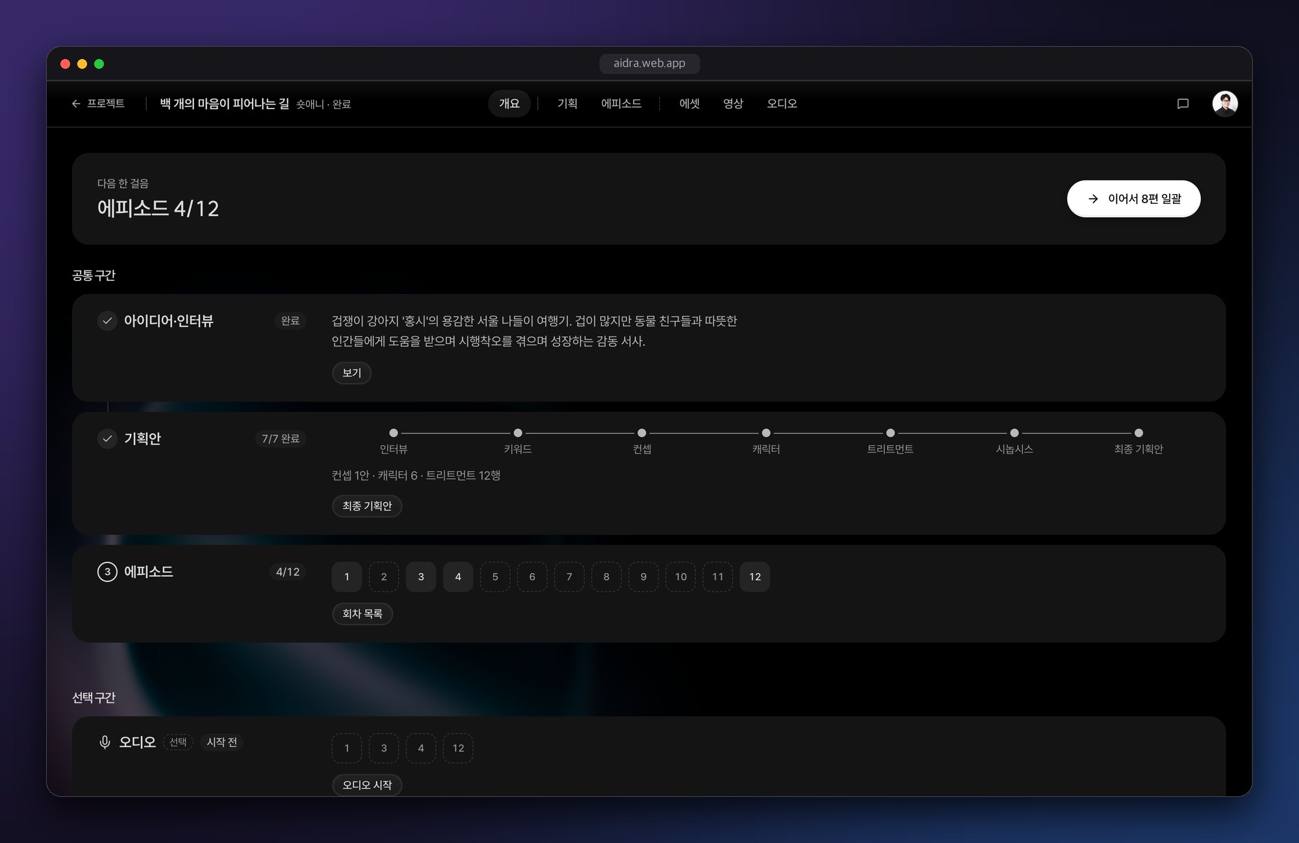Image resolution: width=1299 pixels, height=843 pixels.
Task: Open the 에셋 tab
Action: click(x=689, y=104)
